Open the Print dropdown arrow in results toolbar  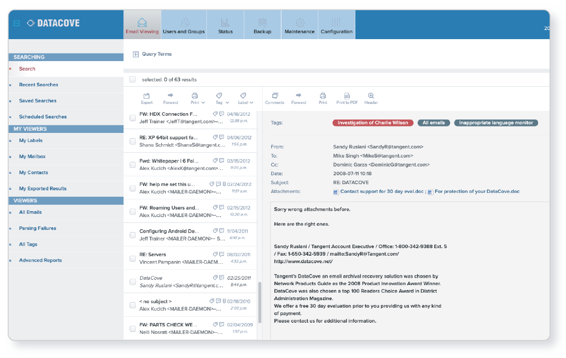coord(203,103)
